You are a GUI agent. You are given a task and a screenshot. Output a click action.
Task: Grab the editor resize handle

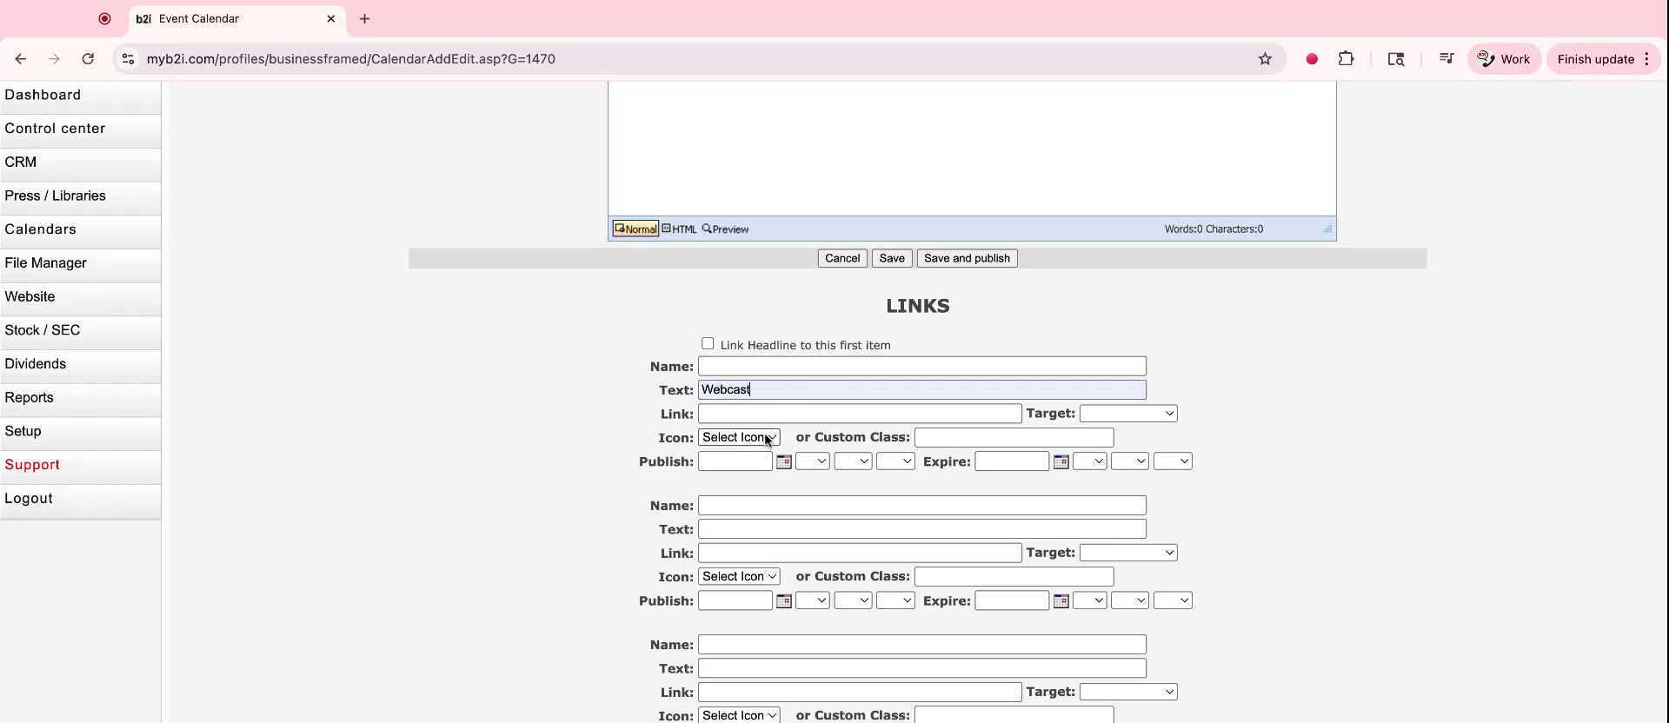point(1327,229)
